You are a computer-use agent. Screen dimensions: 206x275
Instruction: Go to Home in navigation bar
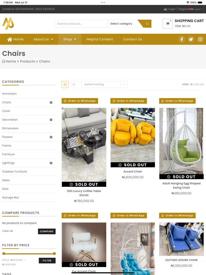pyautogui.click(x=15, y=39)
